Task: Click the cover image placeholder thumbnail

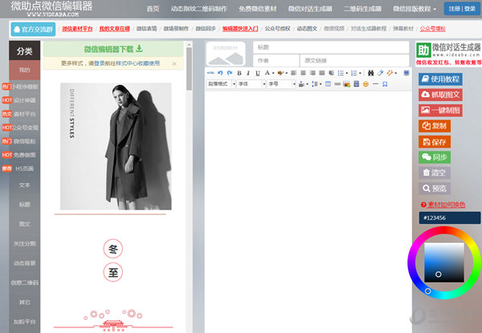Action: (226, 54)
